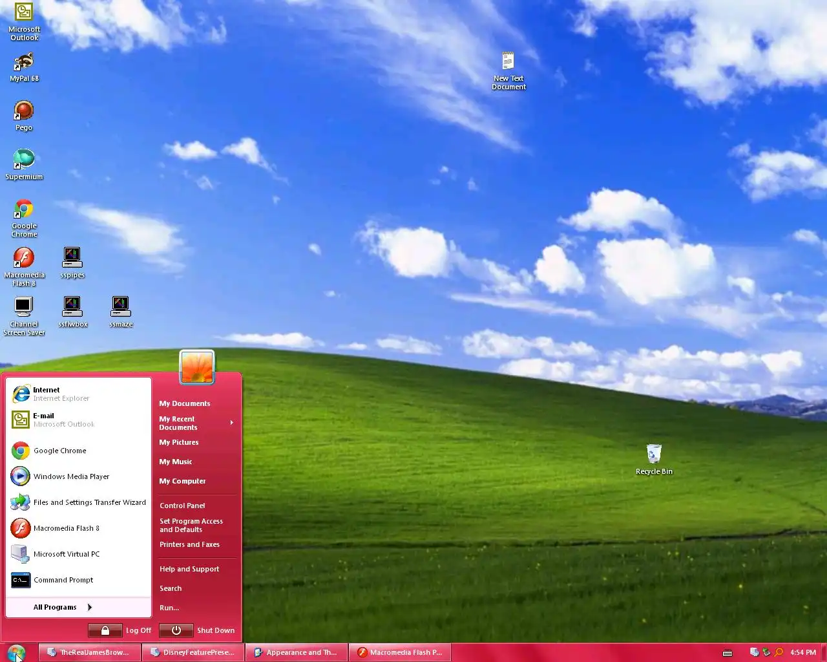Open E-mail Microsoft Outlook in Start menu
This screenshot has width=827, height=662.
tap(79, 420)
